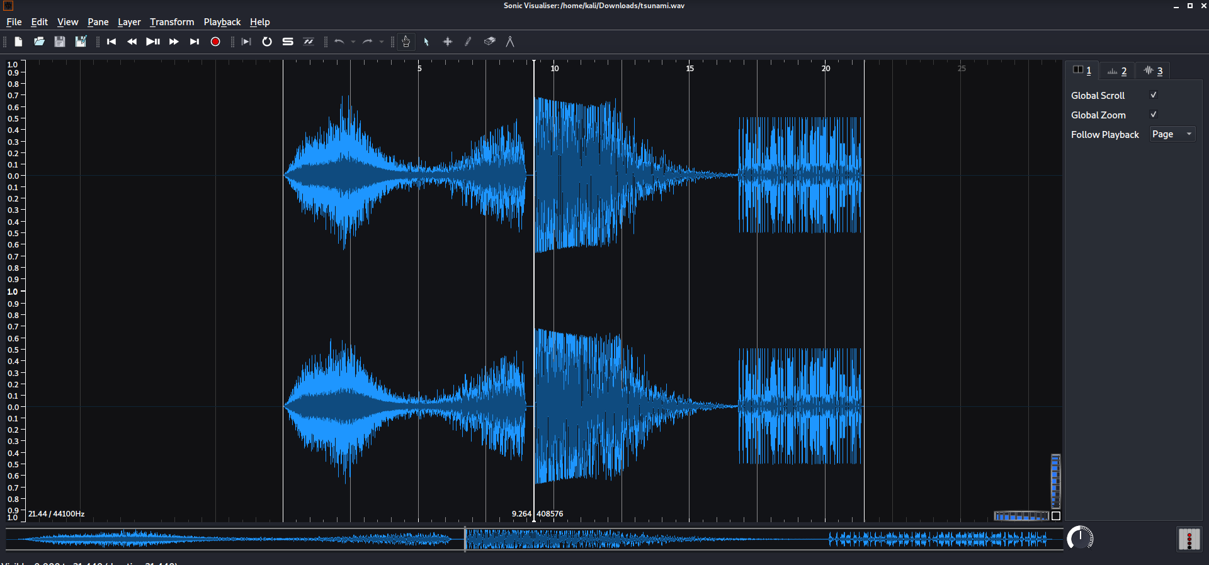Rewind to start of the audio
Screen dimensions: 1209x565
click(111, 42)
